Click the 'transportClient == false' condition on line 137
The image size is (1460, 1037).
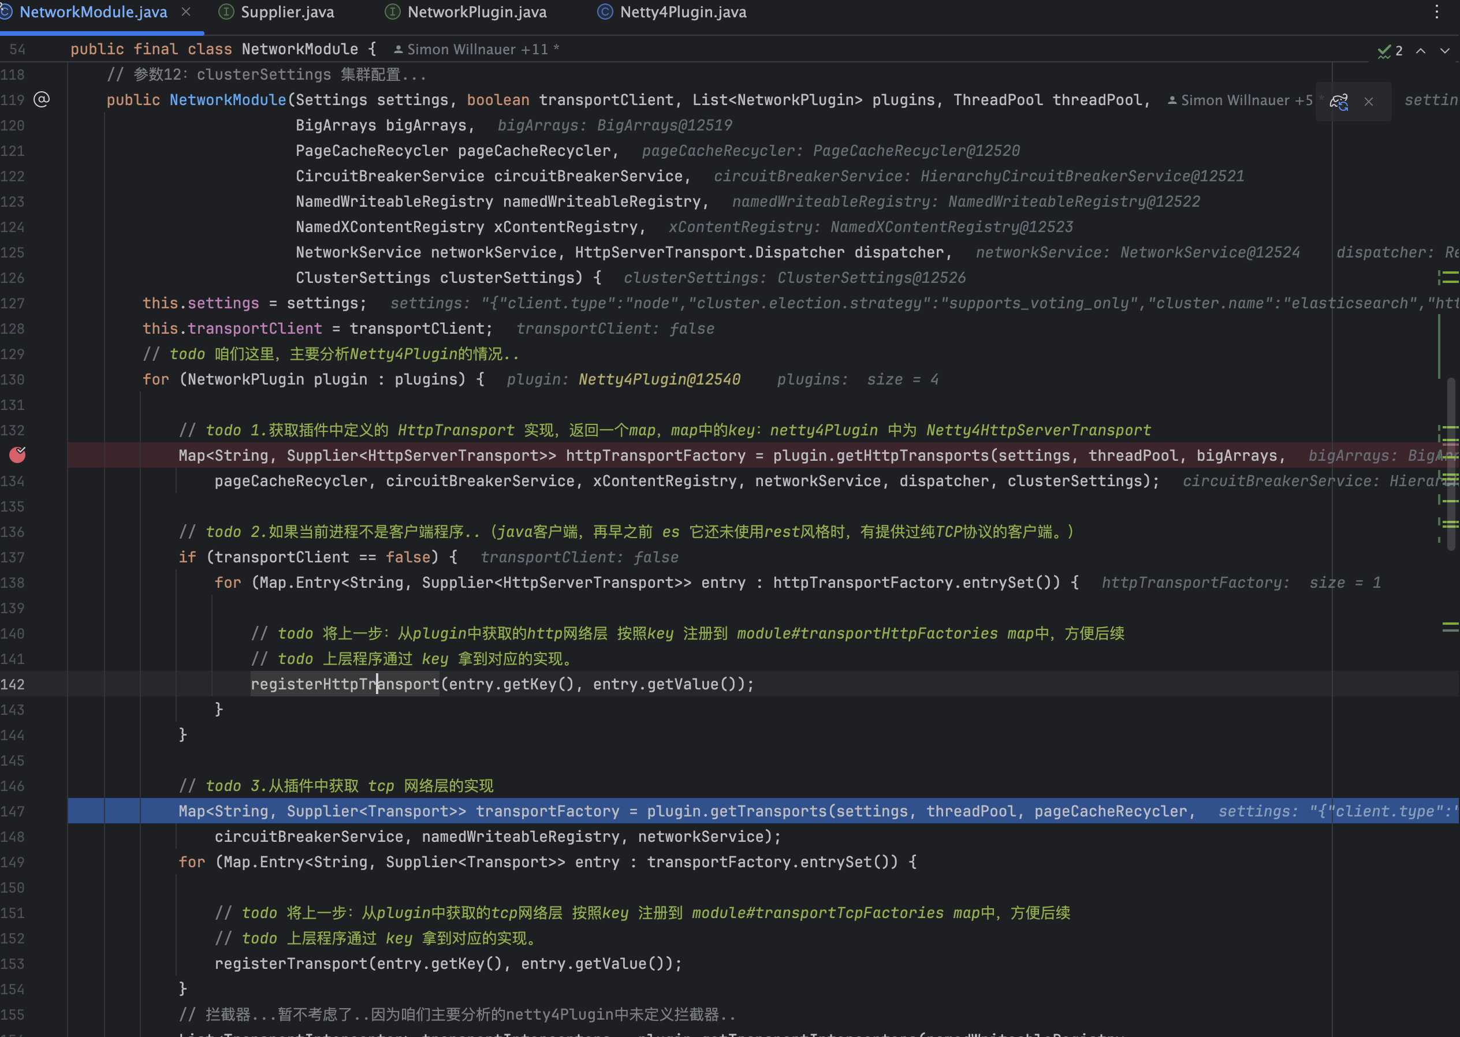322,557
